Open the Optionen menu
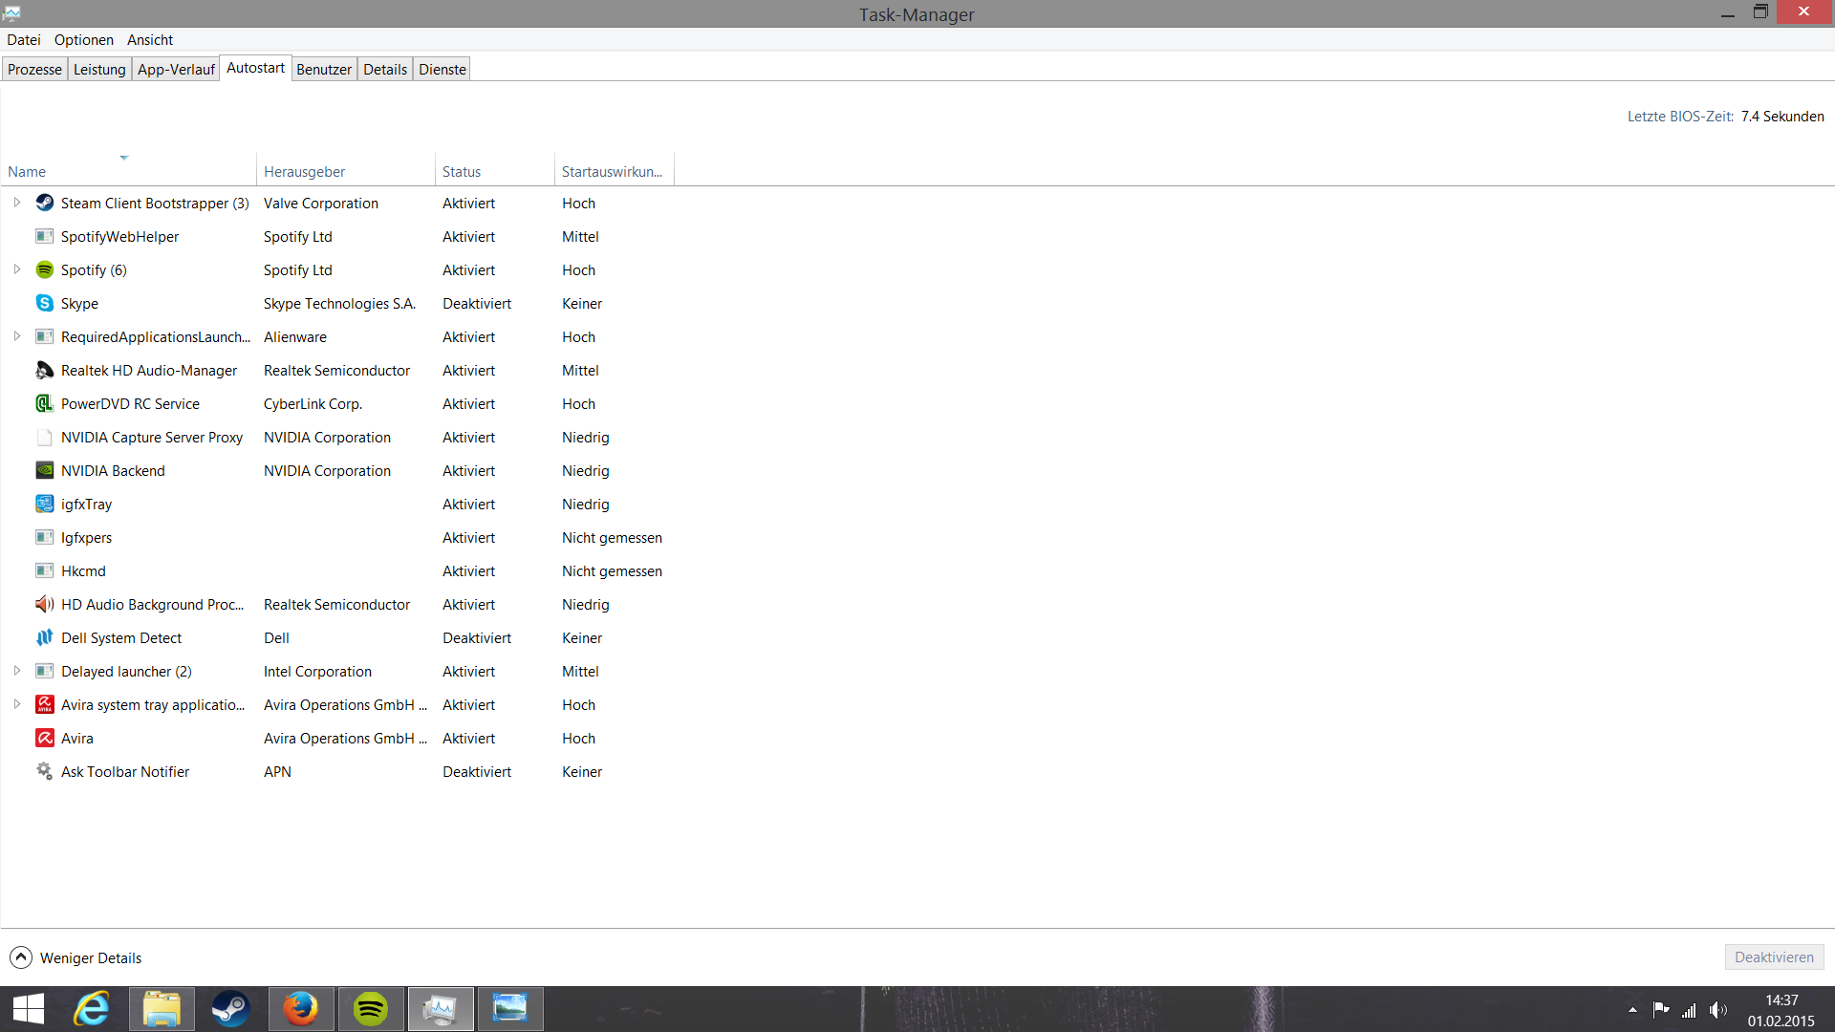The height and width of the screenshot is (1032, 1835). pyautogui.click(x=83, y=39)
